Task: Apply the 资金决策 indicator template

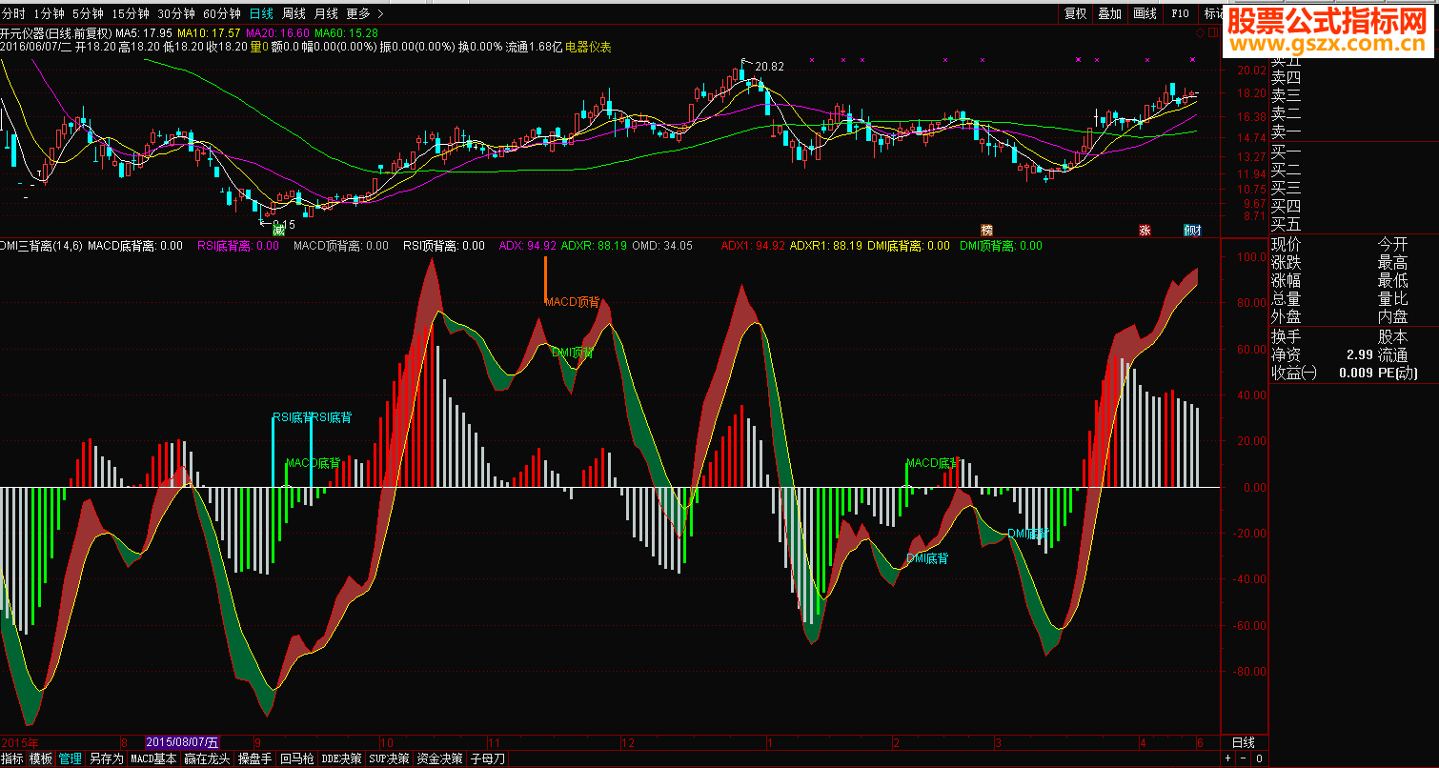Action: [439, 759]
